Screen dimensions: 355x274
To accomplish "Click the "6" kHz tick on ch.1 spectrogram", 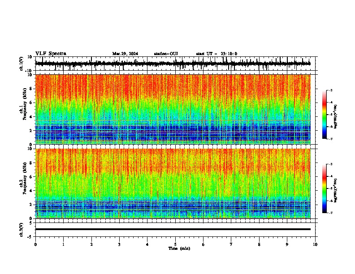I will tap(31, 103).
